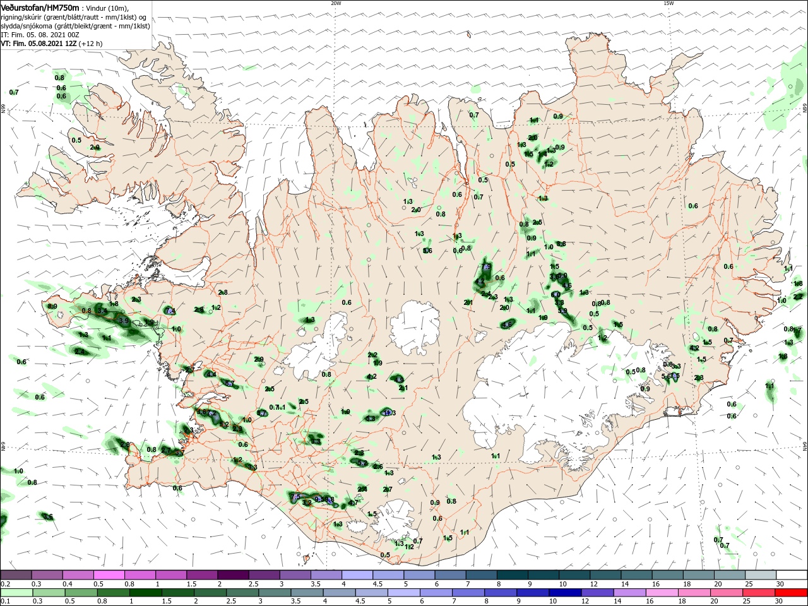Click the '20W' longitude label at the top
This screenshot has width=808, height=606.
[336, 3]
